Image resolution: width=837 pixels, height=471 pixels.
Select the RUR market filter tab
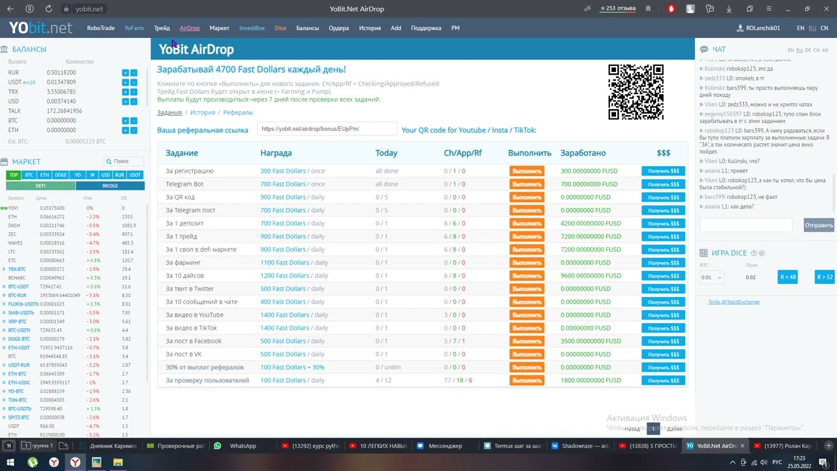pyautogui.click(x=119, y=175)
